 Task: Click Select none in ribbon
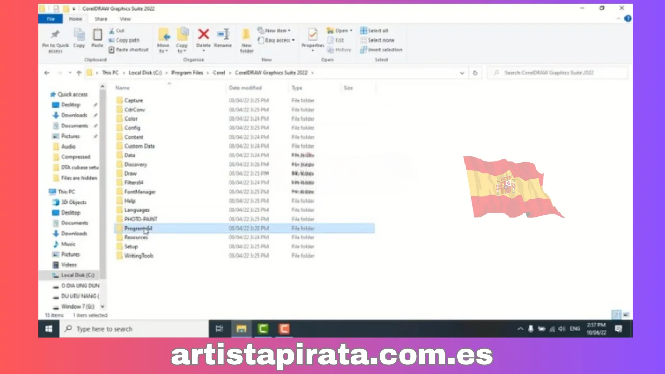point(377,40)
